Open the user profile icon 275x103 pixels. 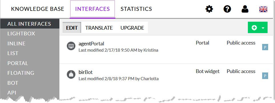click(x=245, y=9)
